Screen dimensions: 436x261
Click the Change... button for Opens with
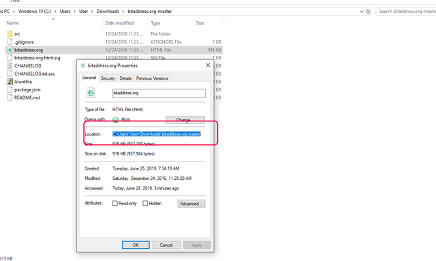pyautogui.click(x=185, y=120)
